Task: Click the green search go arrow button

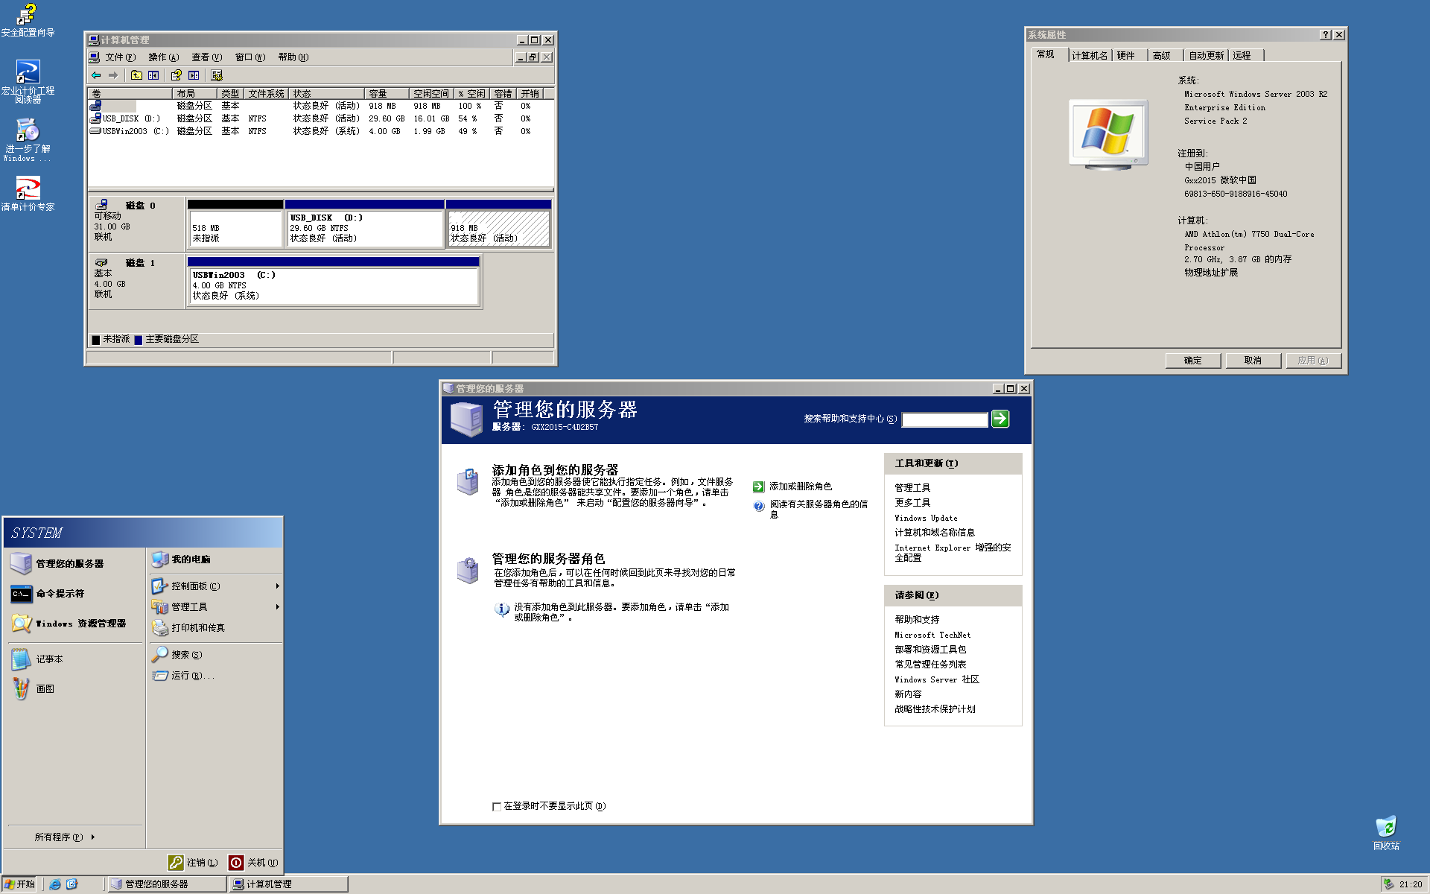Action: click(1000, 419)
